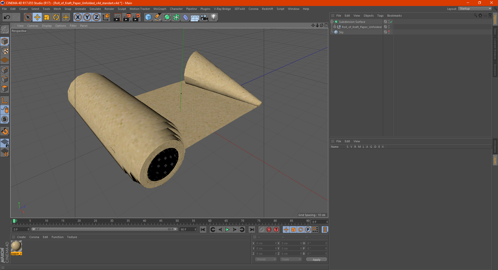Add a Floor environment object
This screenshot has height=270, width=498.
[x=195, y=17]
